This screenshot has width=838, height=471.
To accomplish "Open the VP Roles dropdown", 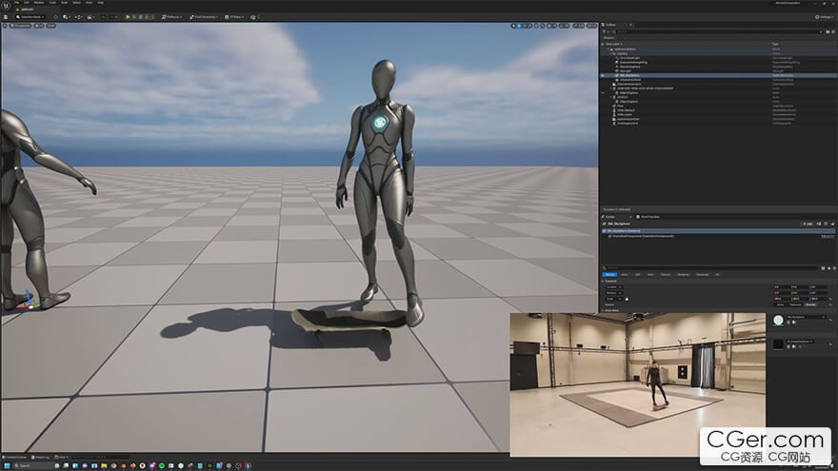I will click(x=234, y=17).
